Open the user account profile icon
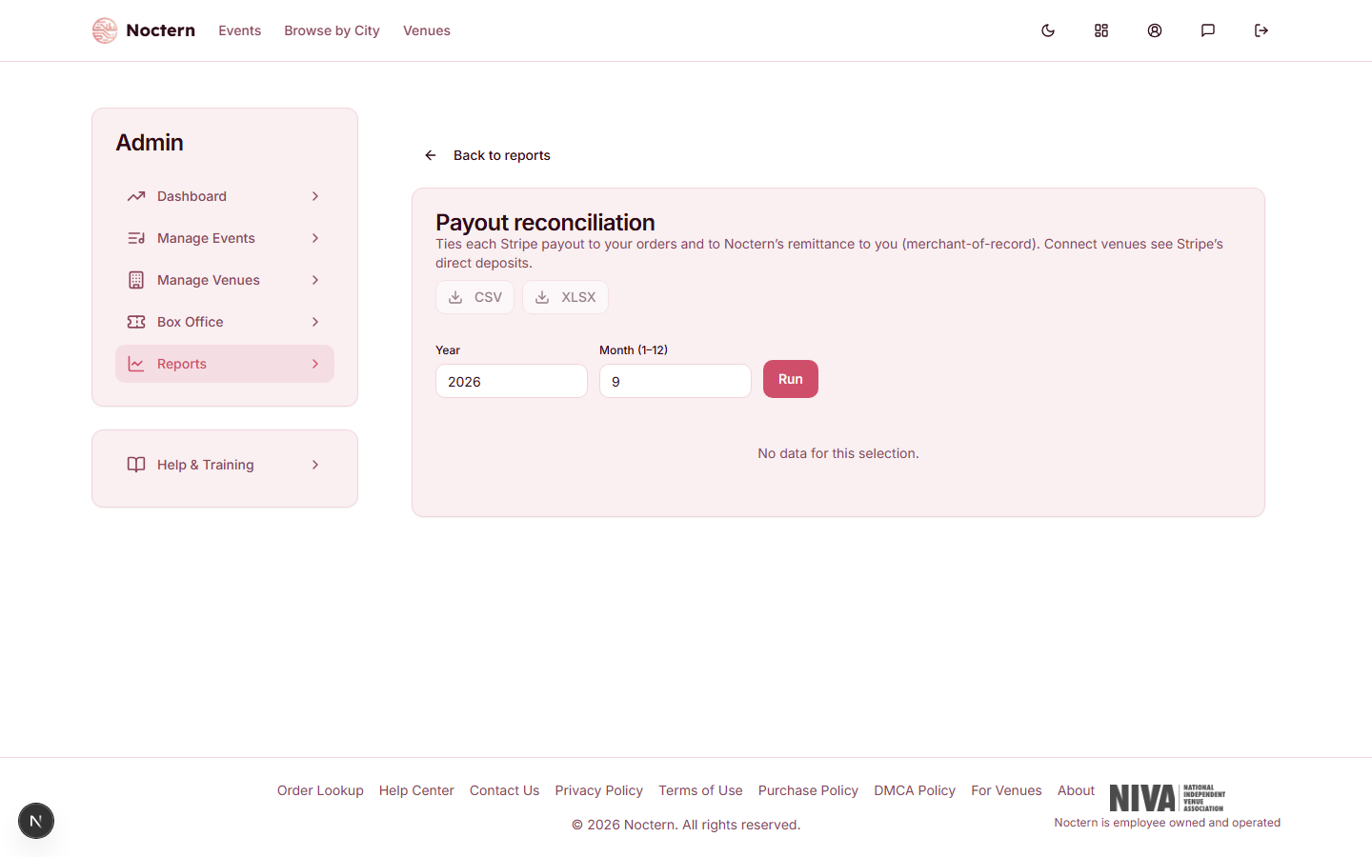The image size is (1372, 857). coord(1155,30)
